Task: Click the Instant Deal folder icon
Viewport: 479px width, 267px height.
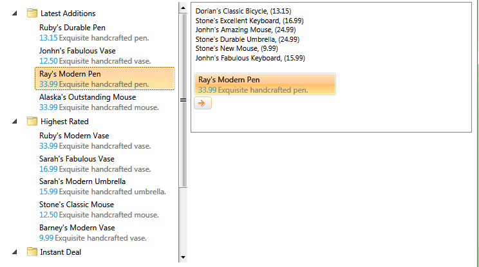Action: pyautogui.click(x=32, y=252)
